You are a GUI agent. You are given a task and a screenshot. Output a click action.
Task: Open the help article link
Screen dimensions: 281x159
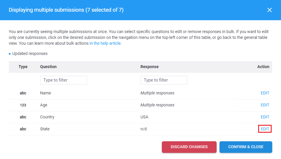point(105,43)
